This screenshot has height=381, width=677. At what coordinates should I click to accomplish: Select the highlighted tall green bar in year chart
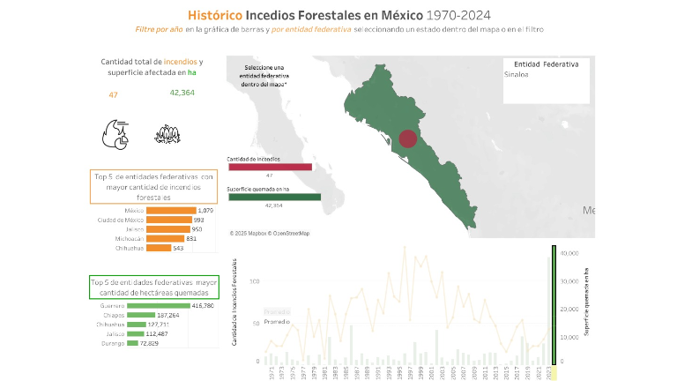click(554, 305)
